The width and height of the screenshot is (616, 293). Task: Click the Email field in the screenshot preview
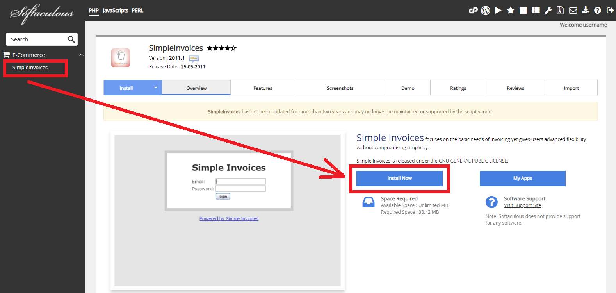[x=240, y=181]
